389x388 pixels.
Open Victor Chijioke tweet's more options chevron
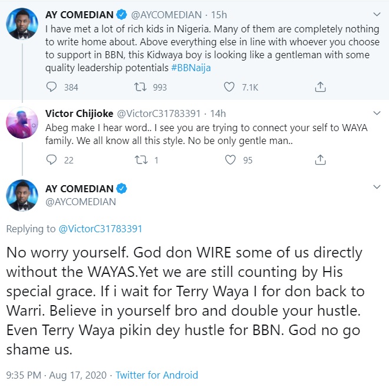(377, 113)
